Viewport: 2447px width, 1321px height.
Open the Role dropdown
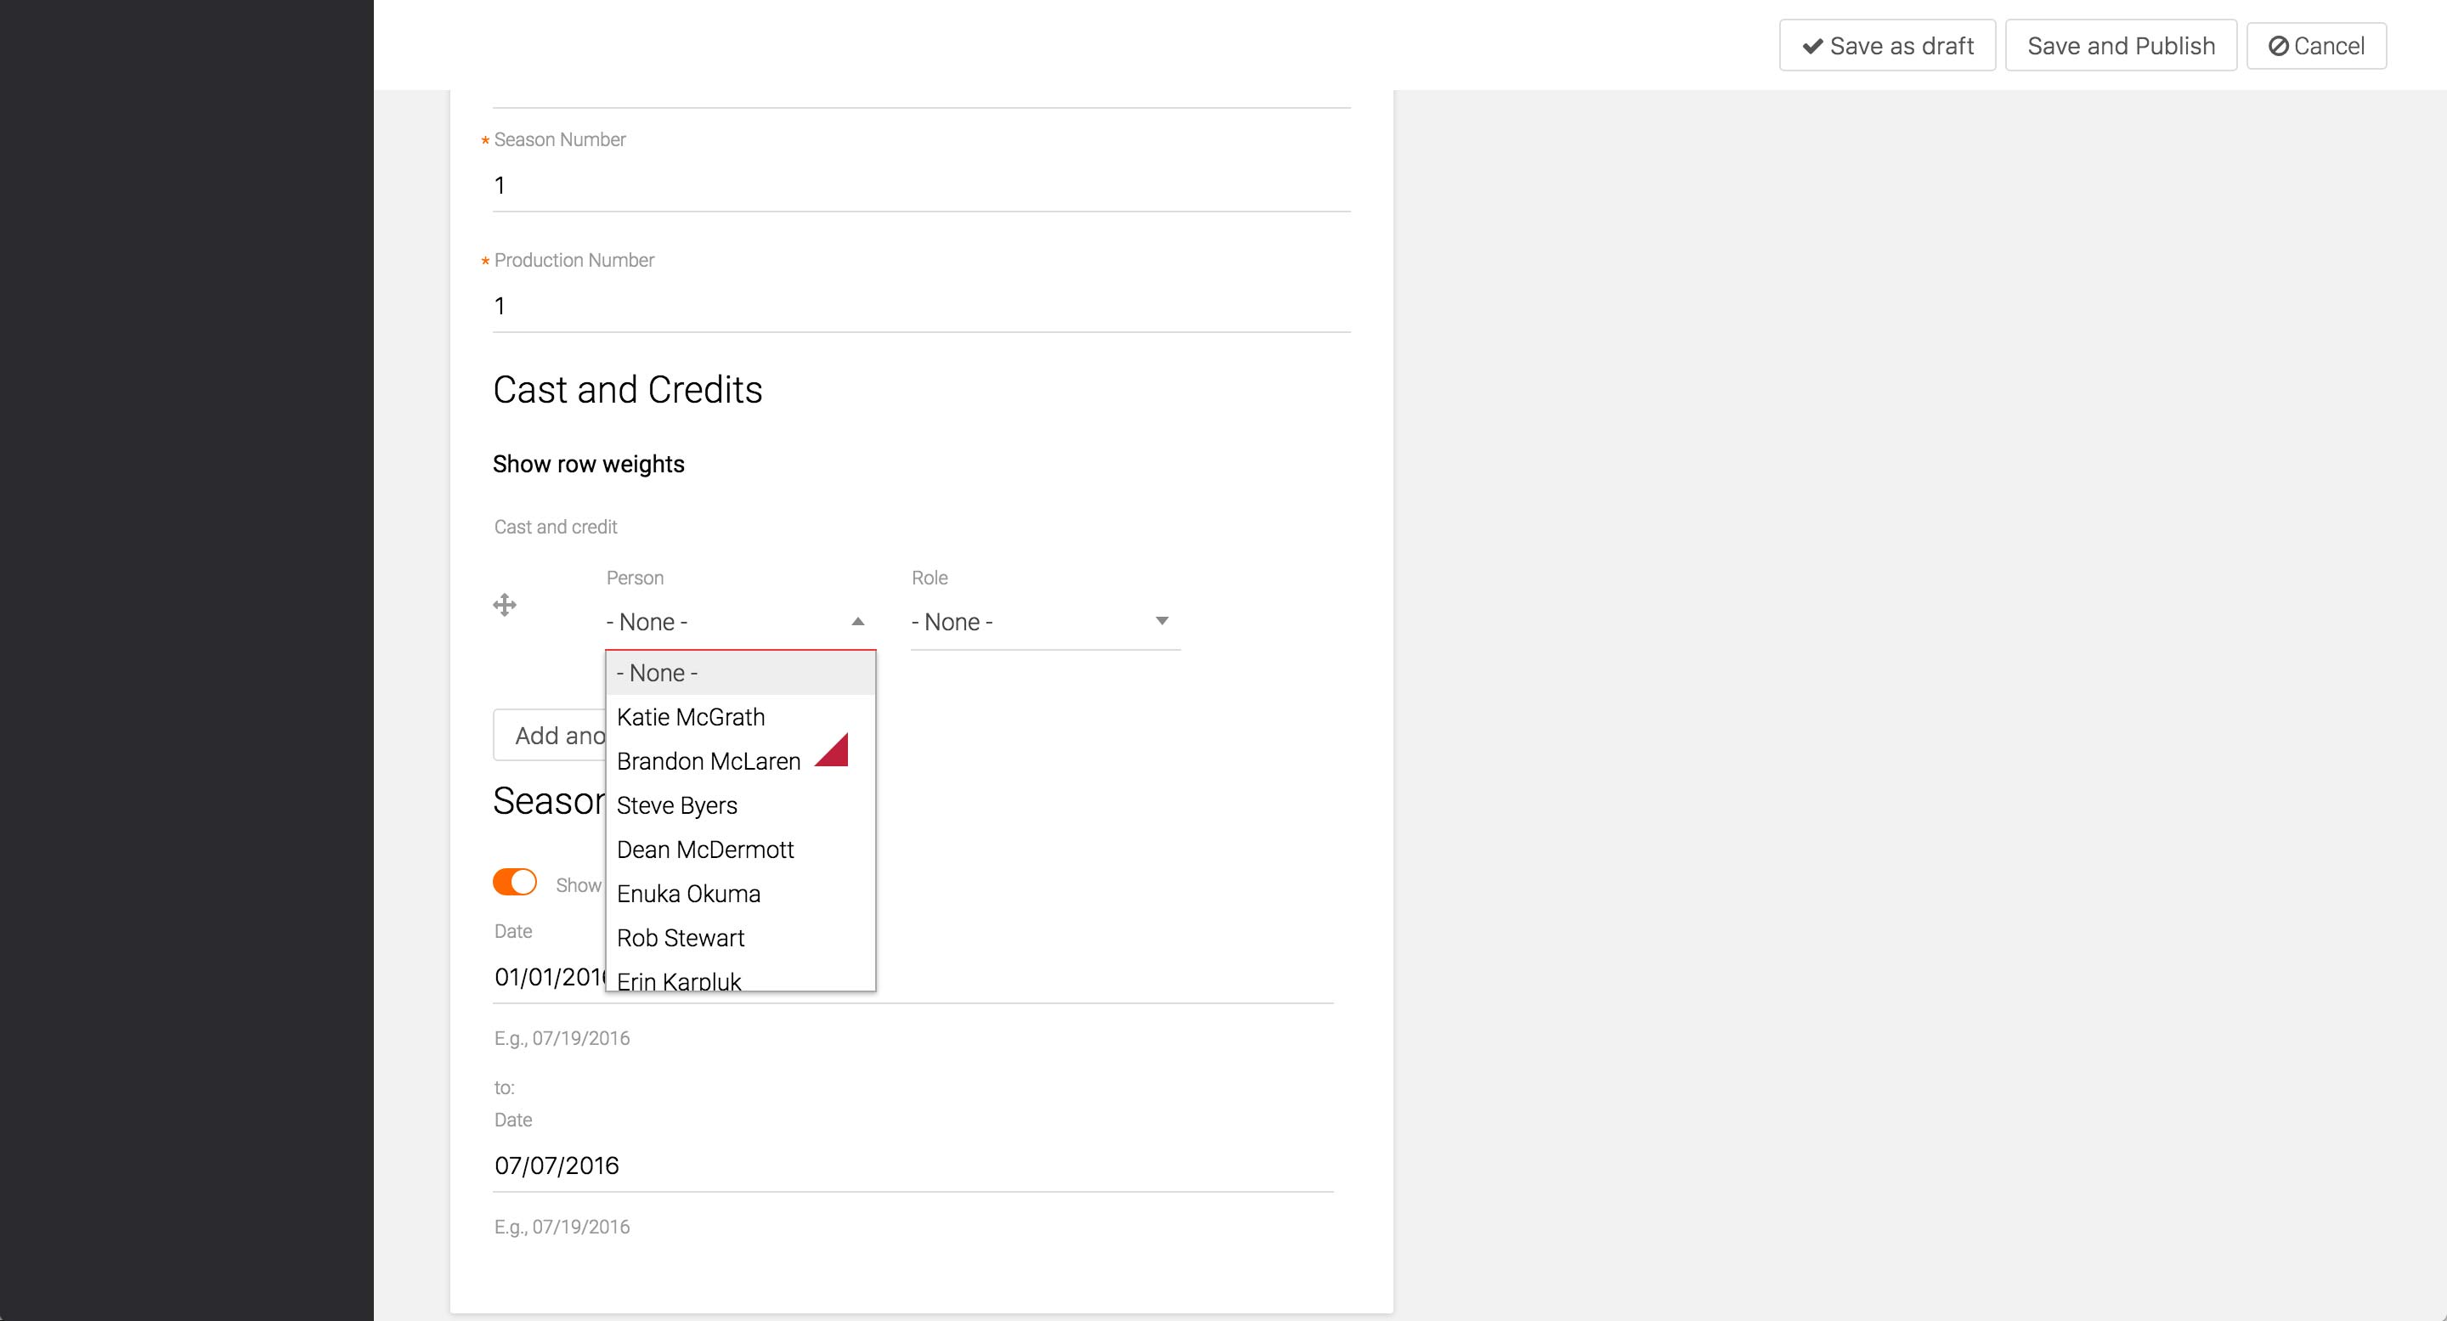pyautogui.click(x=1044, y=622)
